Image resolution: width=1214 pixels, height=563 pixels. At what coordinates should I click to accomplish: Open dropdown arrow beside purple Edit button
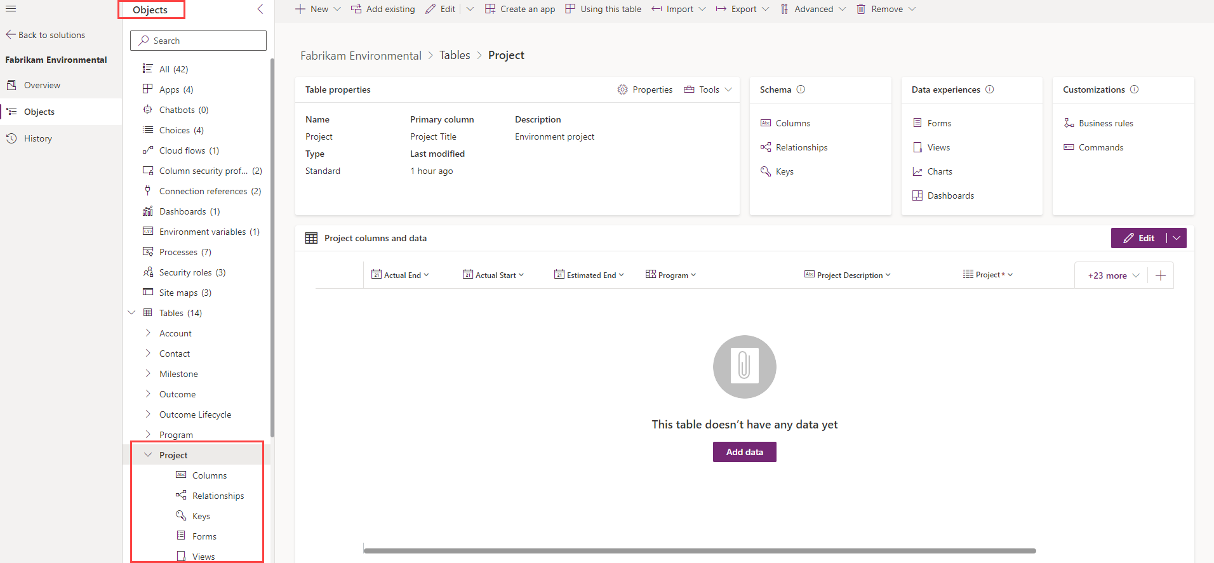pyautogui.click(x=1177, y=238)
